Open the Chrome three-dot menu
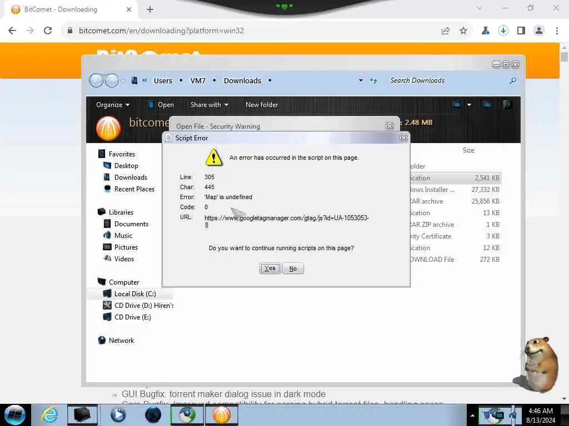 point(557,31)
